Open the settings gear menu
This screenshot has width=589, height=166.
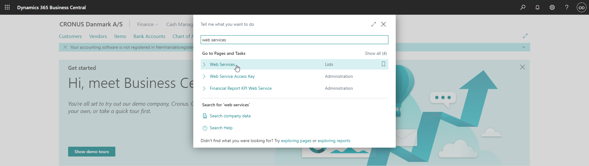point(552,7)
